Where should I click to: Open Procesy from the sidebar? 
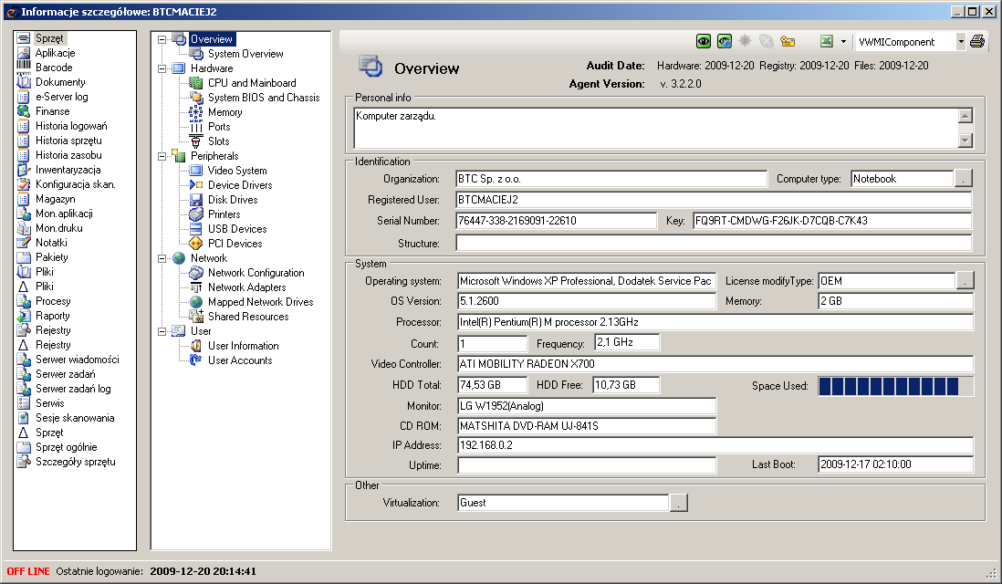[53, 302]
